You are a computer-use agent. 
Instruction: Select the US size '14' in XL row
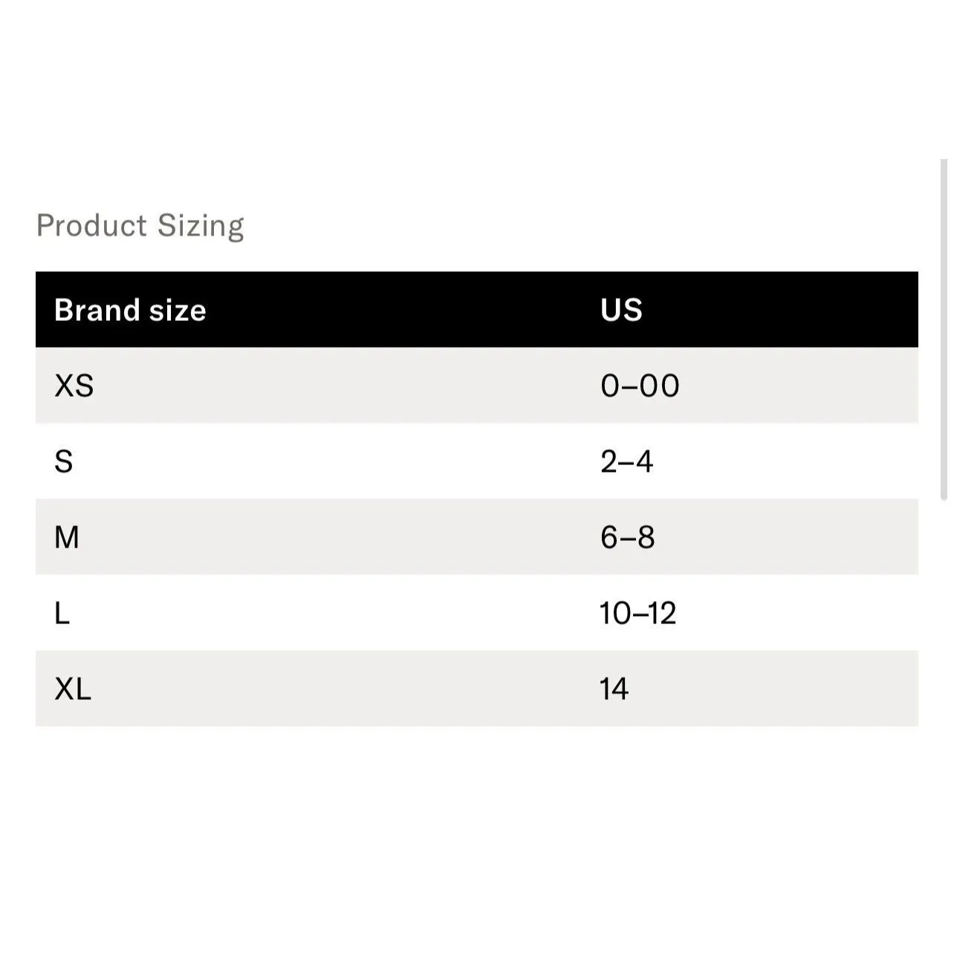tap(614, 689)
